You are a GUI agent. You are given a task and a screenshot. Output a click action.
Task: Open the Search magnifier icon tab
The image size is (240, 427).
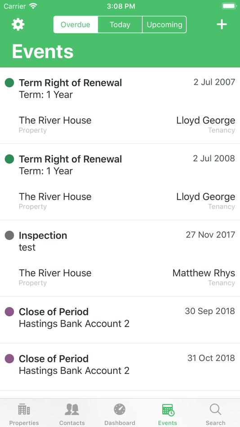coord(215,414)
